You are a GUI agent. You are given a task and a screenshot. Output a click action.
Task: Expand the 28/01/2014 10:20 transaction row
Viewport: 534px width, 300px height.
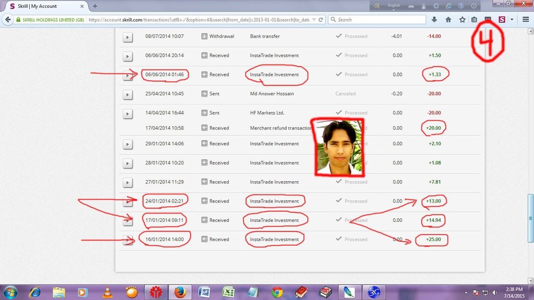pos(127,164)
